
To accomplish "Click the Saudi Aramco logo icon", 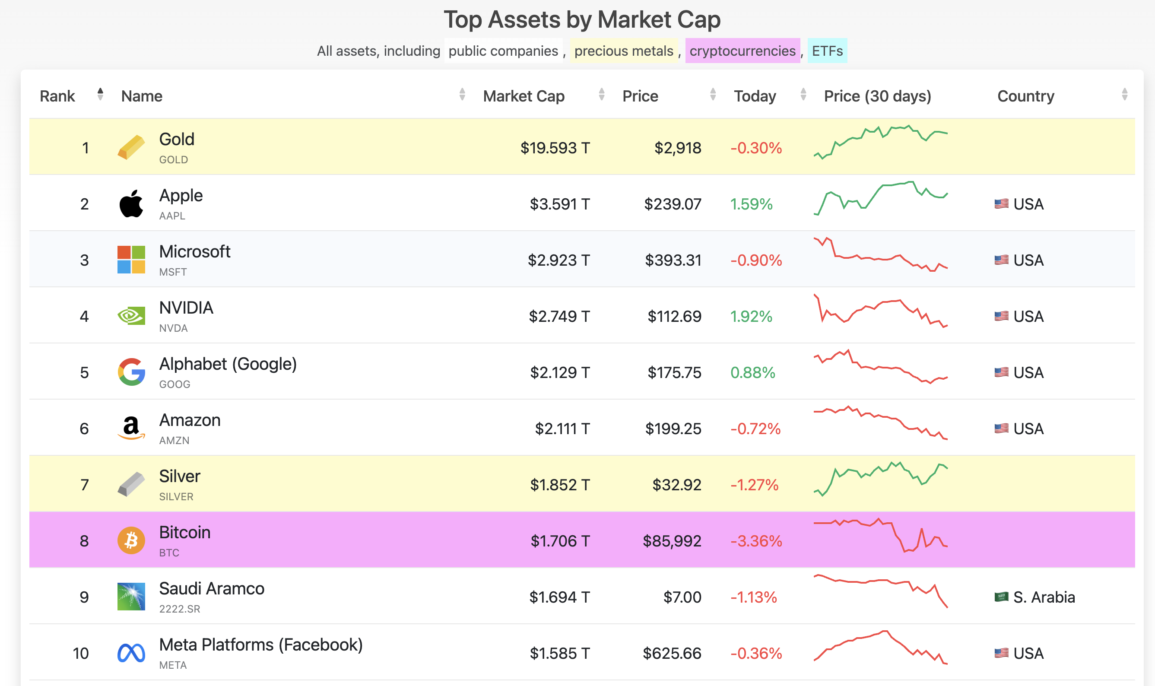I will tap(131, 597).
